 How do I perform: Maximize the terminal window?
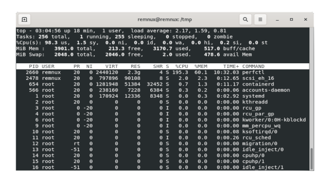point(291,19)
